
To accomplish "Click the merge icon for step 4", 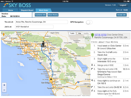I will coord(92,65).
